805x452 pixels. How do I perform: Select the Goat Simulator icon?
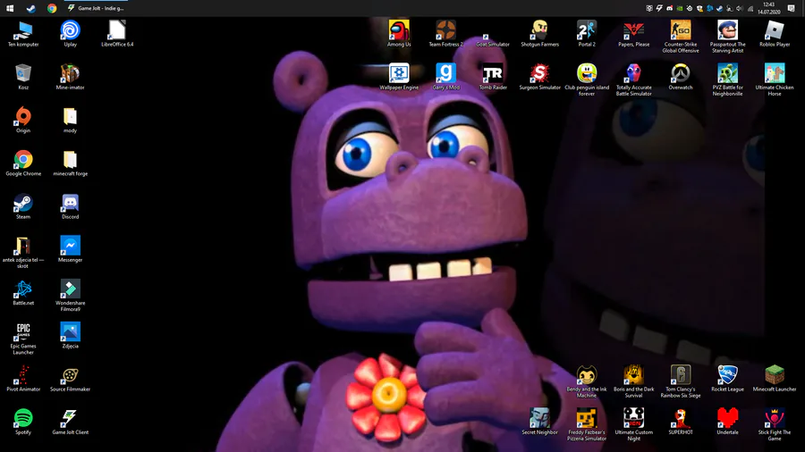[492, 34]
